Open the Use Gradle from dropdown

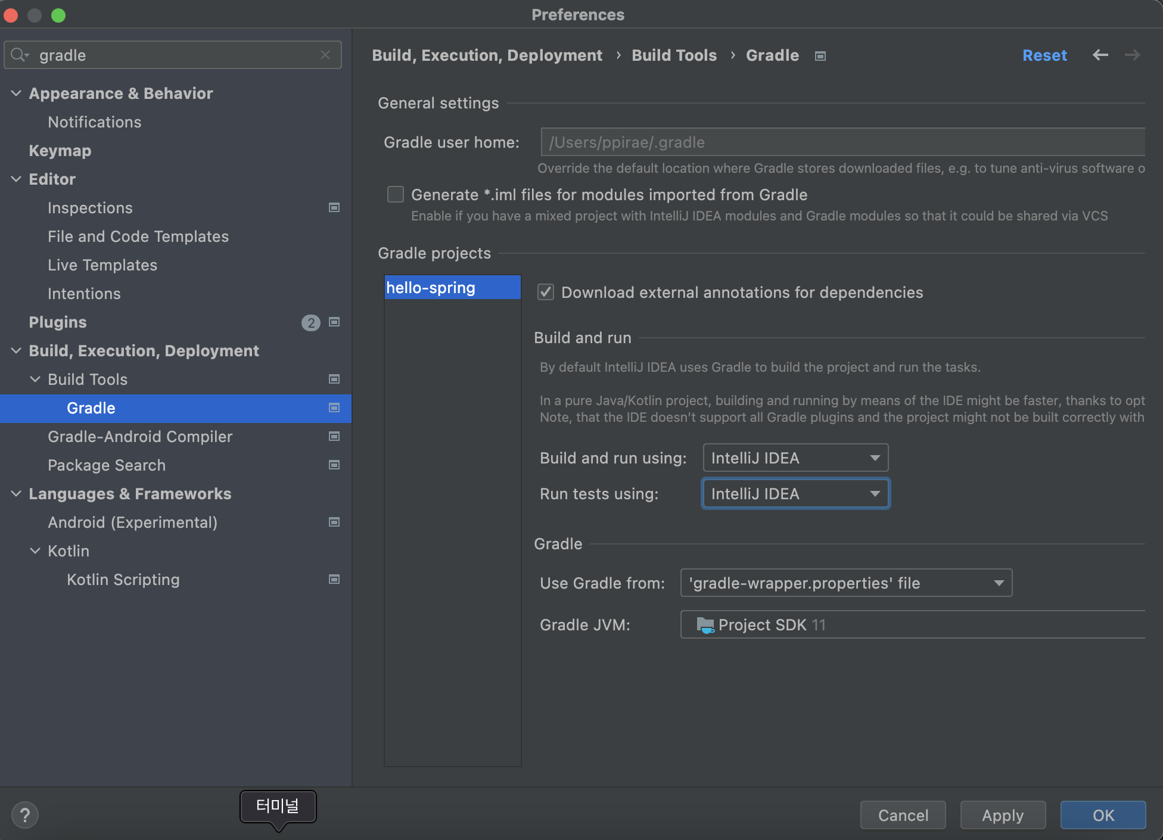(x=846, y=583)
